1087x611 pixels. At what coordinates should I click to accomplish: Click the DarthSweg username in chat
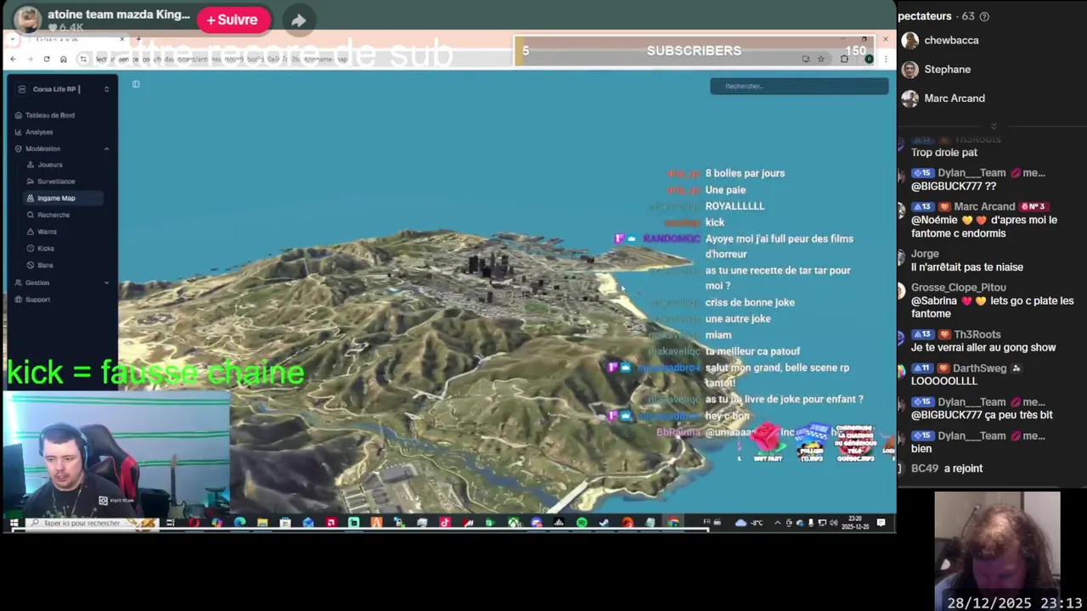pos(979,368)
